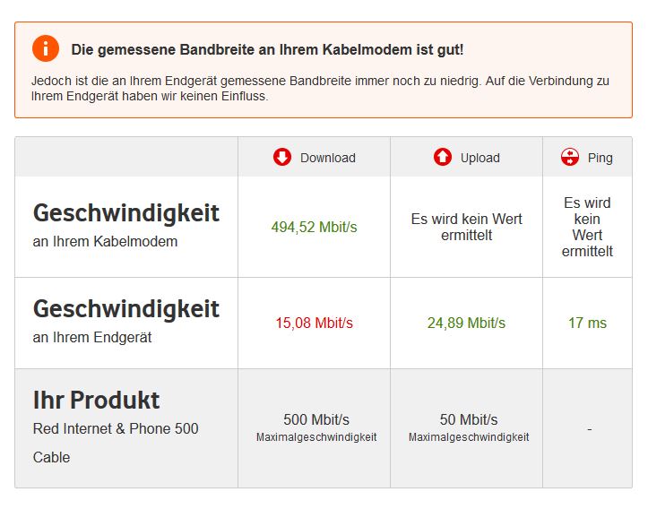Click the red 15,08 Mbit/s download value
Image resolution: width=648 pixels, height=509 pixels.
(x=314, y=324)
